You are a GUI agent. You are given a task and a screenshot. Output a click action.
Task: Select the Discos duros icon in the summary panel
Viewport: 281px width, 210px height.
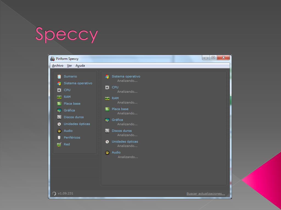107,131
